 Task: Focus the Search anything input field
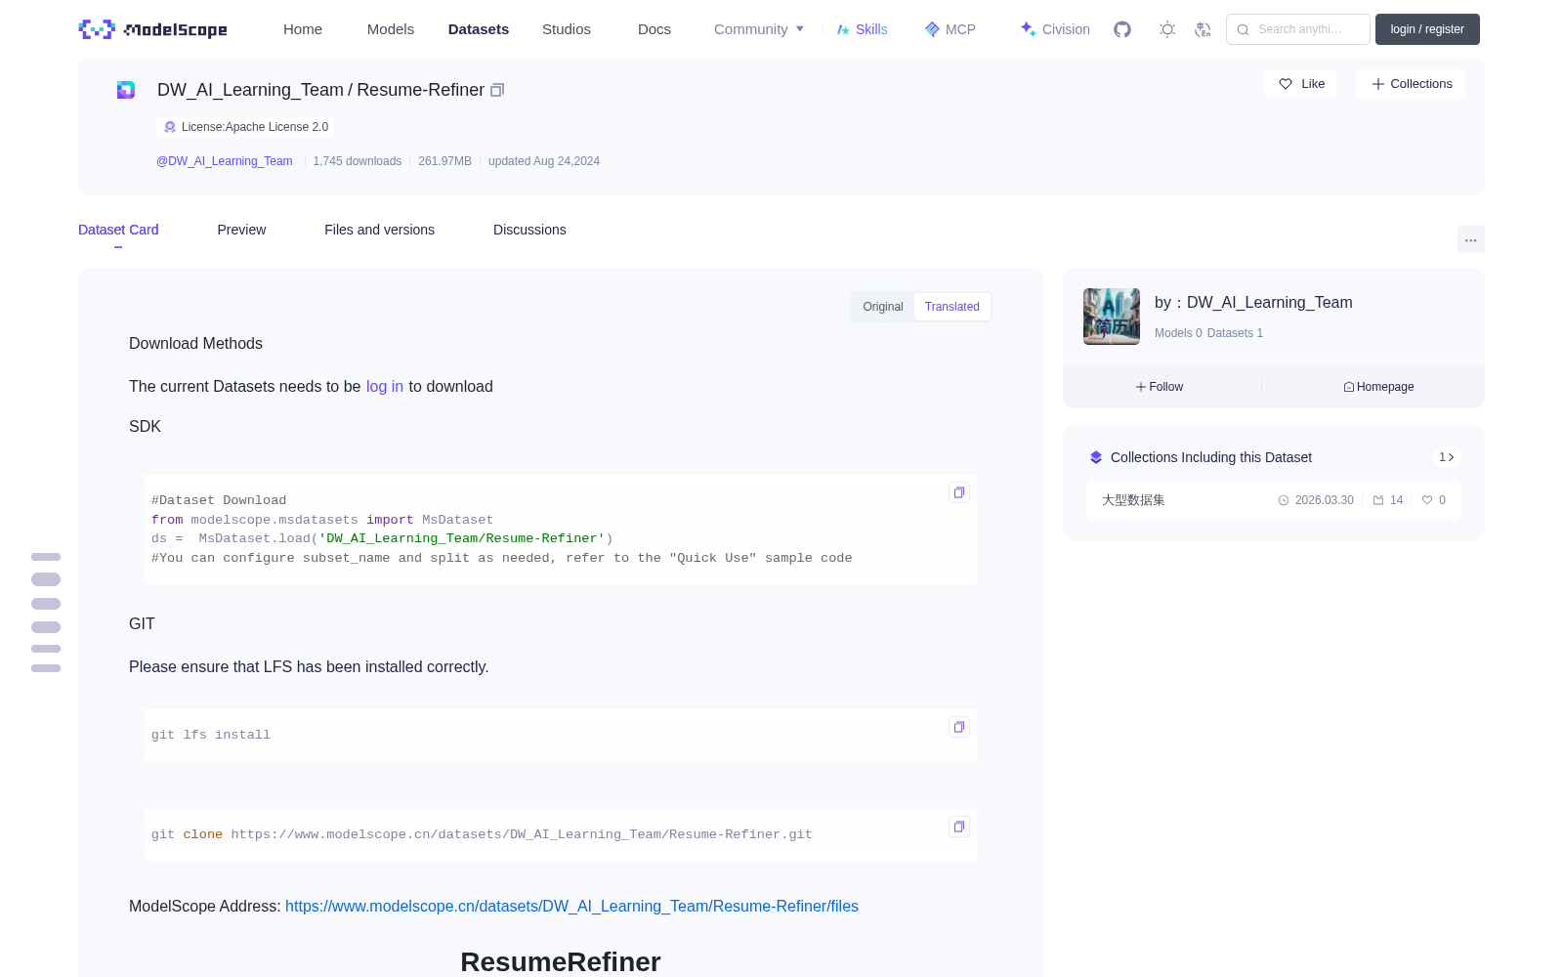1298,29
